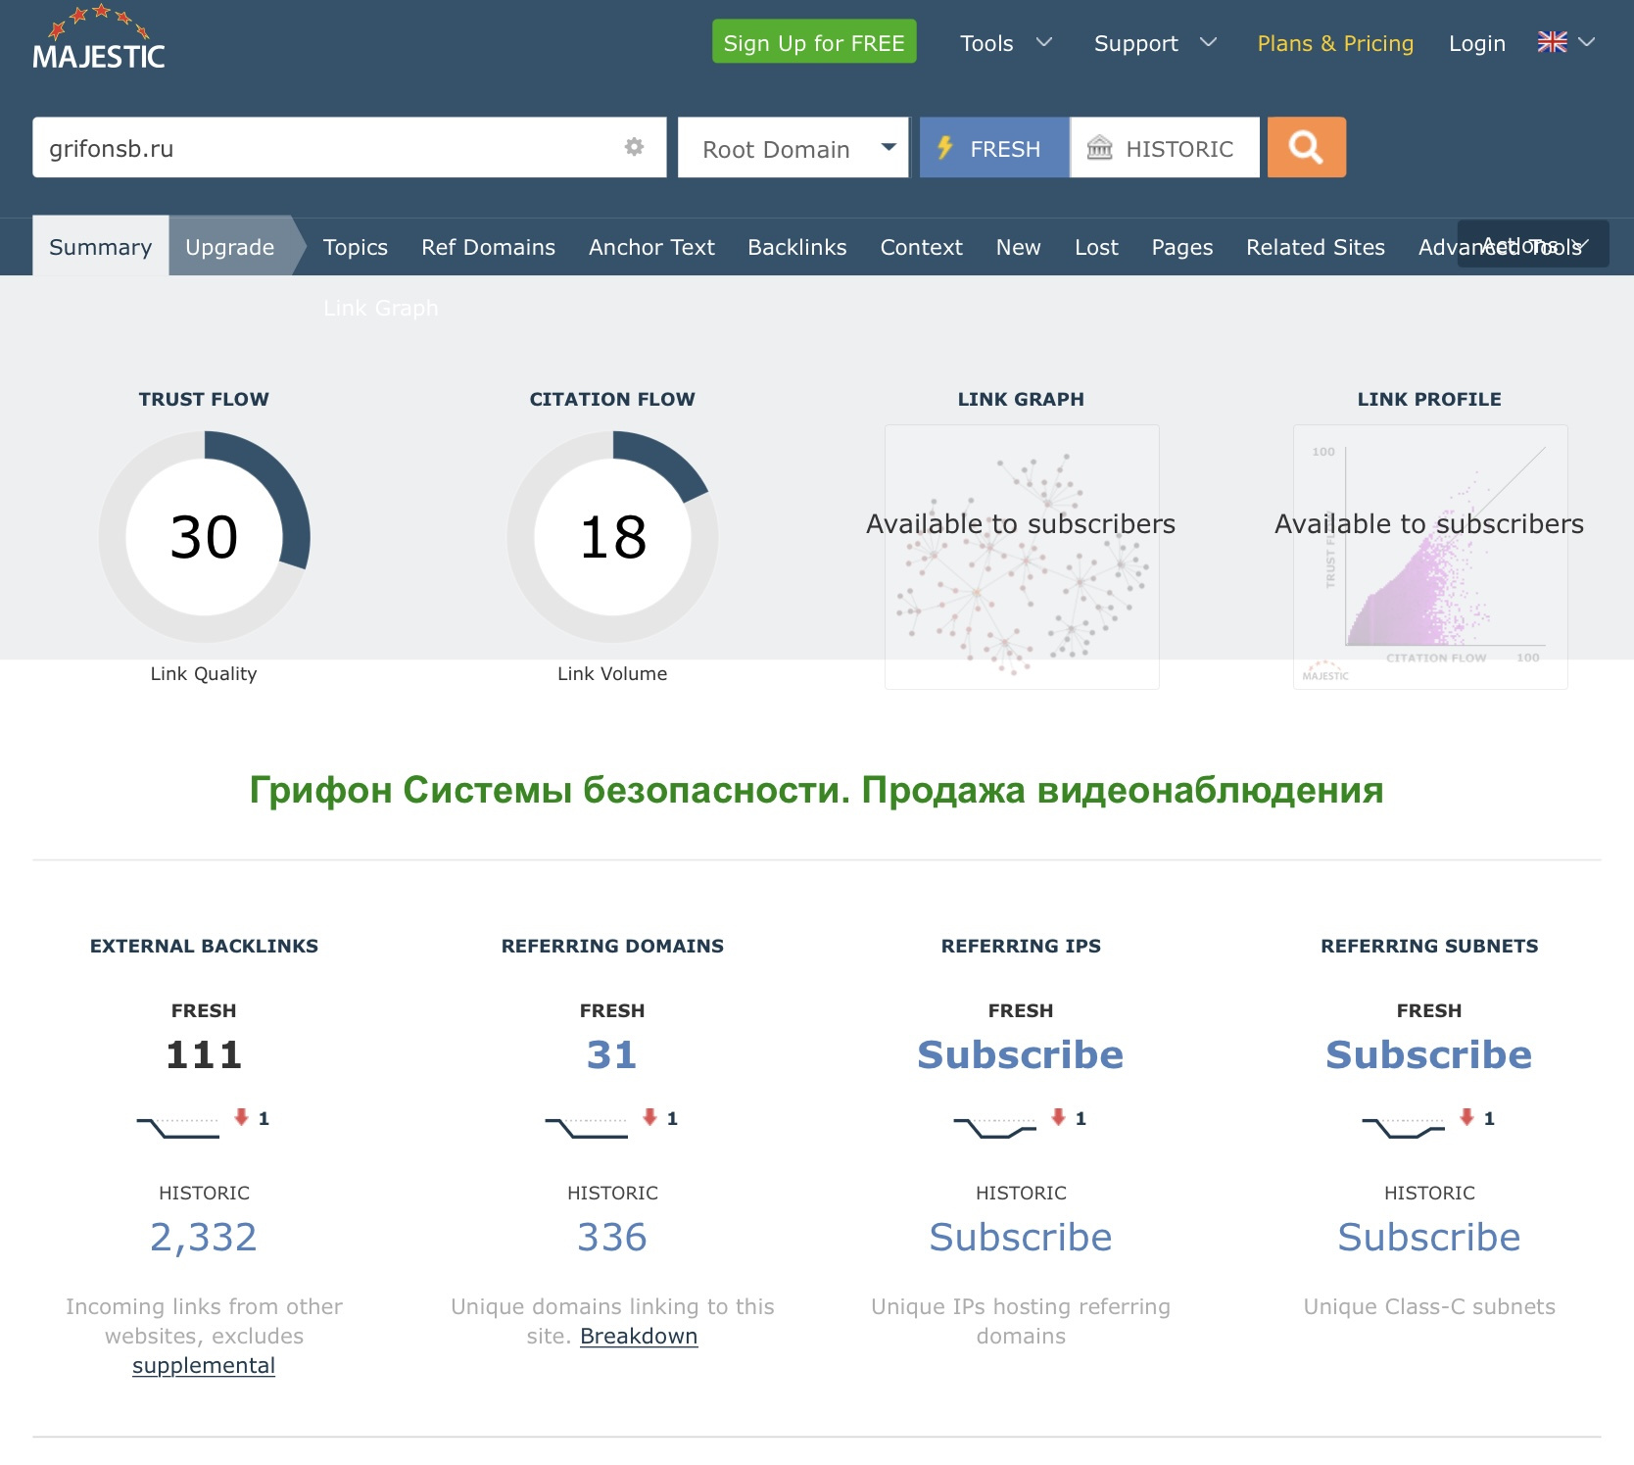Open the Lost tab
This screenshot has height=1465, width=1634.
(x=1096, y=247)
